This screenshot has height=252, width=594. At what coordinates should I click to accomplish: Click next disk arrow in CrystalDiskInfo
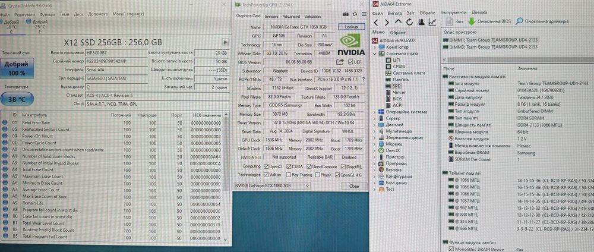[225, 42]
